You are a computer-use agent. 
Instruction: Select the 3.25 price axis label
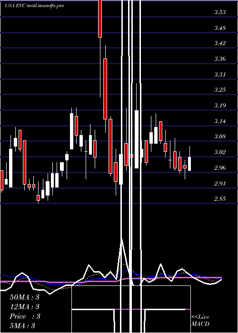click(220, 90)
